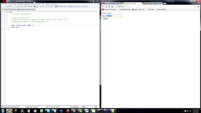Click the Undo icon in Notepad++ toolbar
Screen dimensions: 201x113
29,6
